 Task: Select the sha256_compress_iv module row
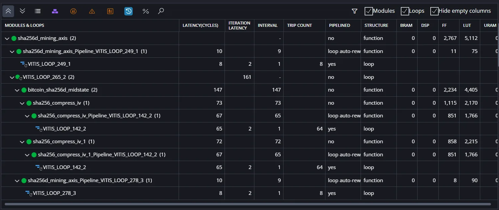point(249,103)
